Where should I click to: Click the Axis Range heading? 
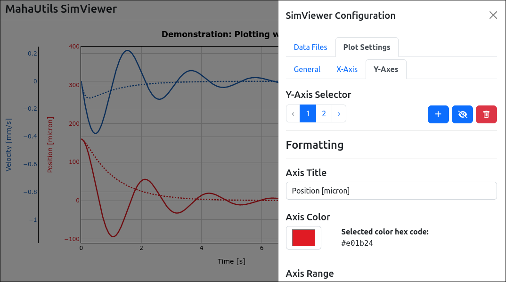tap(310, 274)
